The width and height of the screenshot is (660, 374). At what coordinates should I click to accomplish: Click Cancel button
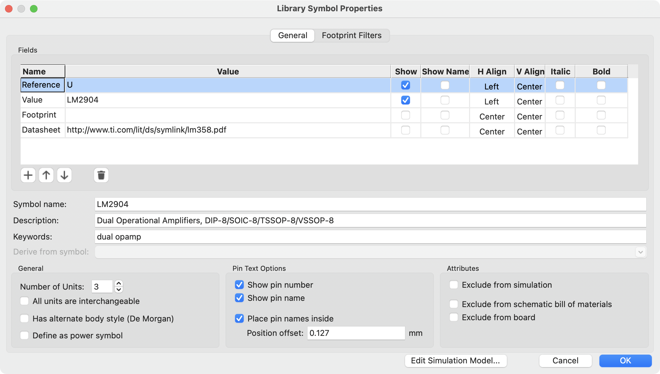(x=565, y=361)
